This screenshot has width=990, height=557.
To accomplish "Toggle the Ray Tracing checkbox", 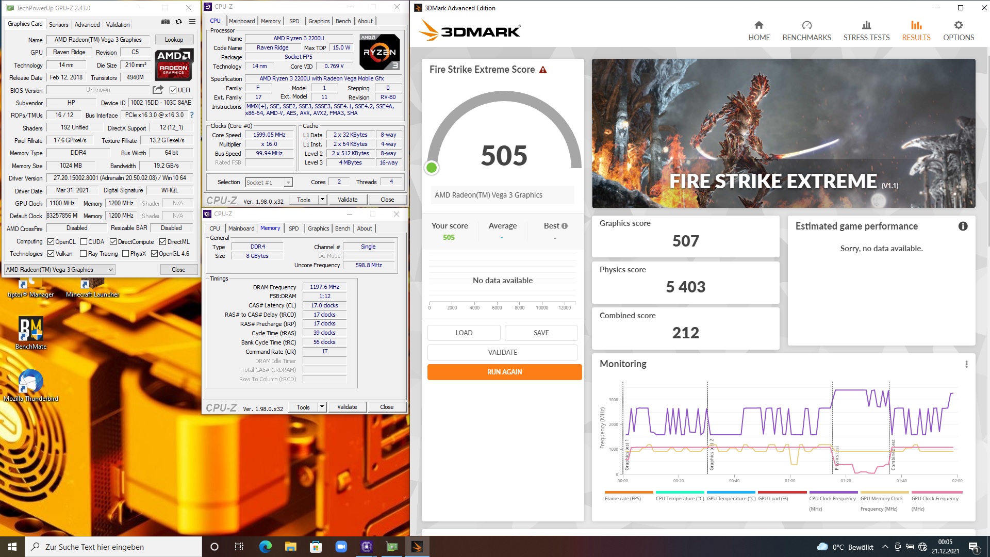I will pos(83,254).
